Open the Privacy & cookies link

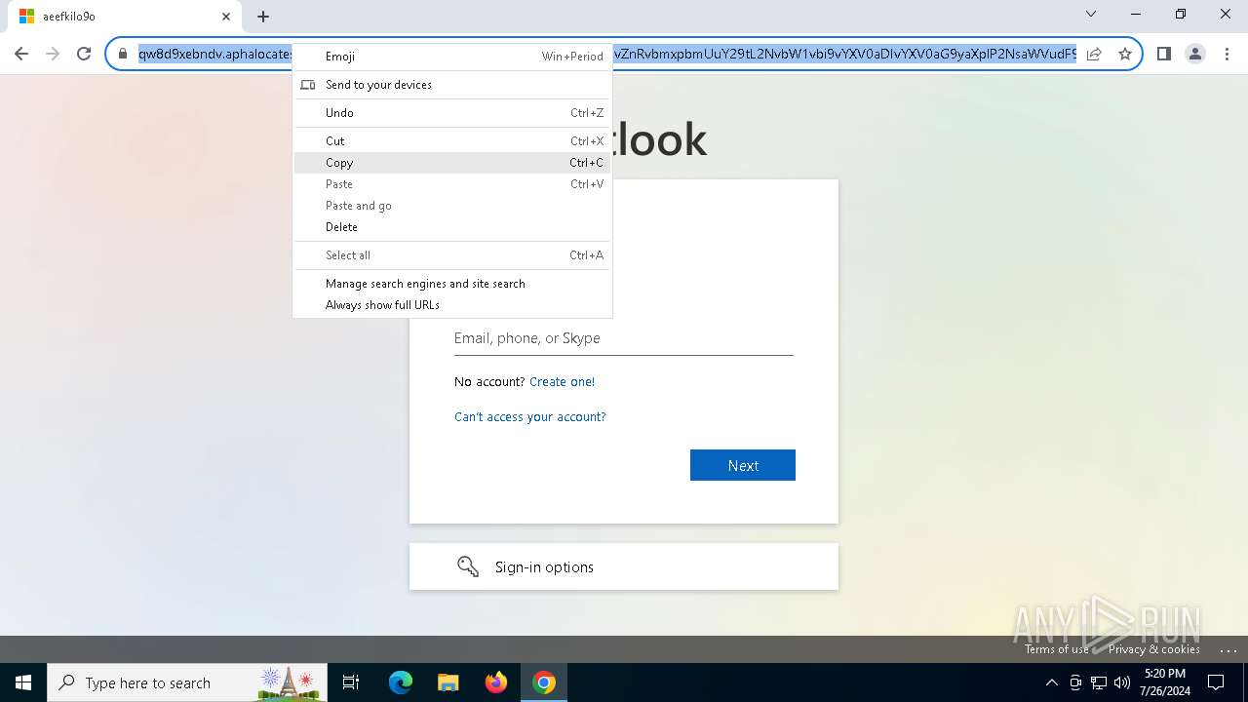click(x=1154, y=649)
